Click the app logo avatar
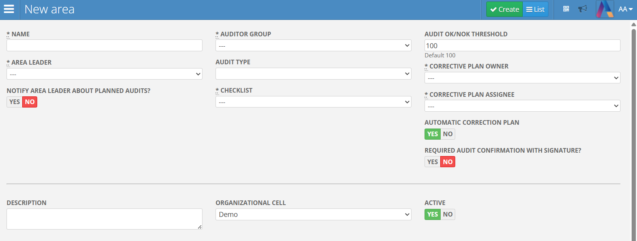The height and width of the screenshot is (241, 637). [x=604, y=9]
